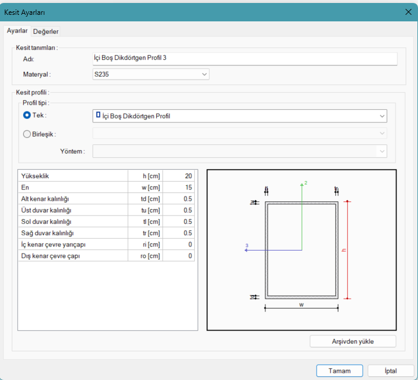Click the tu [cm] unit cell
The width and height of the screenshot is (418, 380).
(145, 210)
